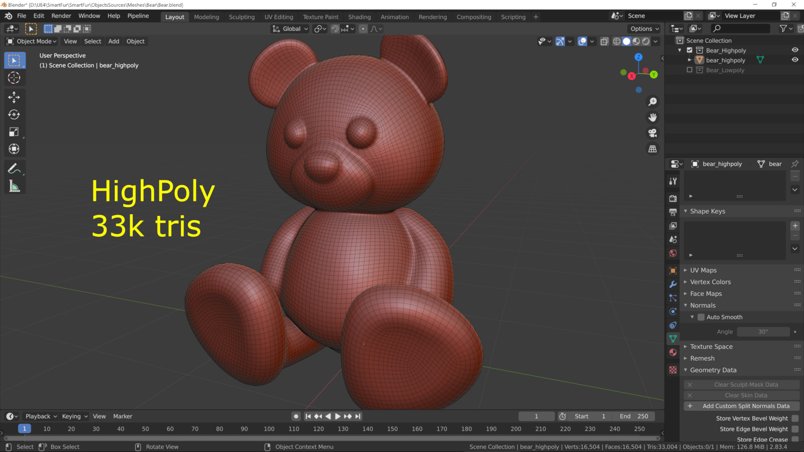804x452 pixels.
Task: Hide Bear_Highpoly collection with eye icon
Action: point(795,50)
